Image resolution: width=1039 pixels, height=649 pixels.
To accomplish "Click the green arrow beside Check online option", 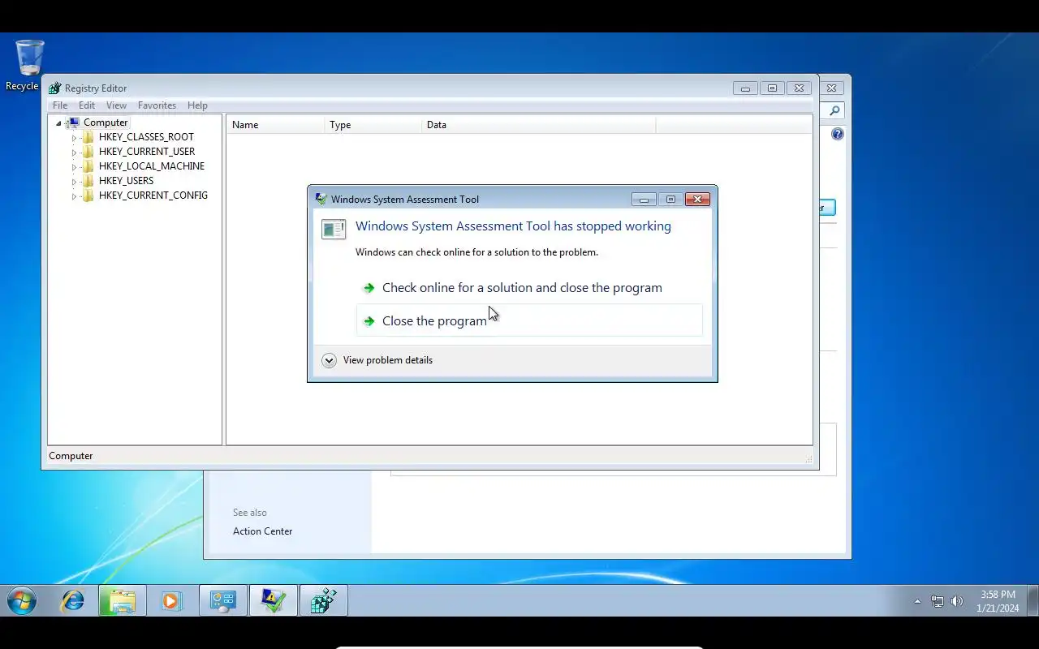I will 369,288.
